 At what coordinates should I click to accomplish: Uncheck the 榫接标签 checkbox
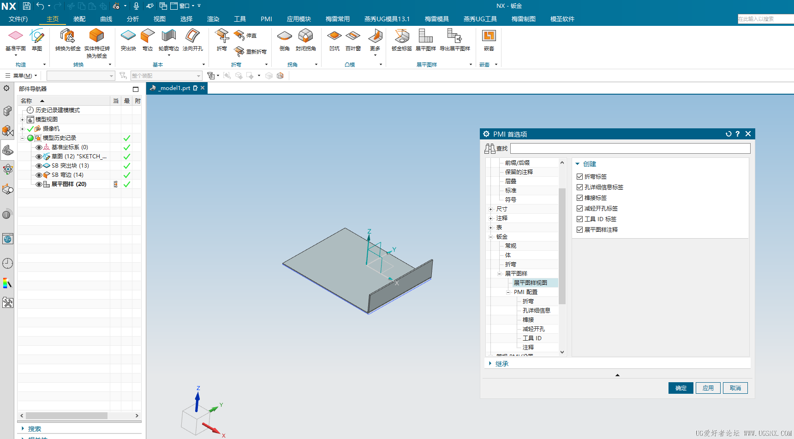(x=579, y=198)
